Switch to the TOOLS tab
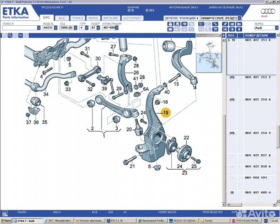The height and width of the screenshot is (224, 280). [x=78, y=18]
